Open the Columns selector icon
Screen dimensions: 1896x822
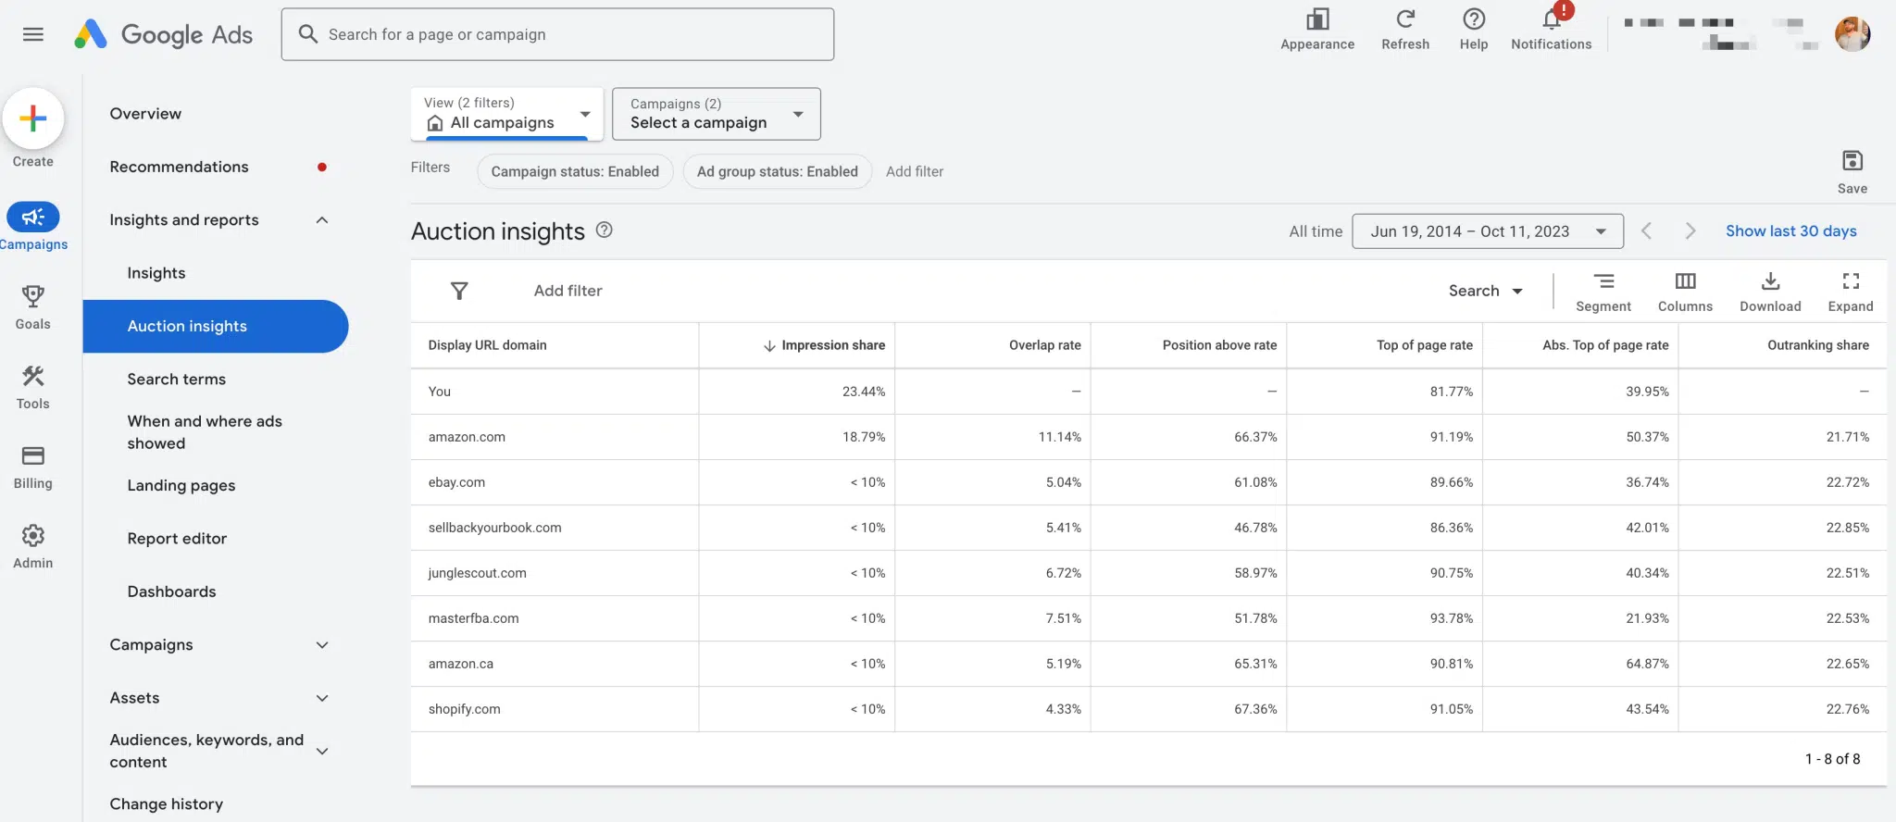pyautogui.click(x=1684, y=281)
